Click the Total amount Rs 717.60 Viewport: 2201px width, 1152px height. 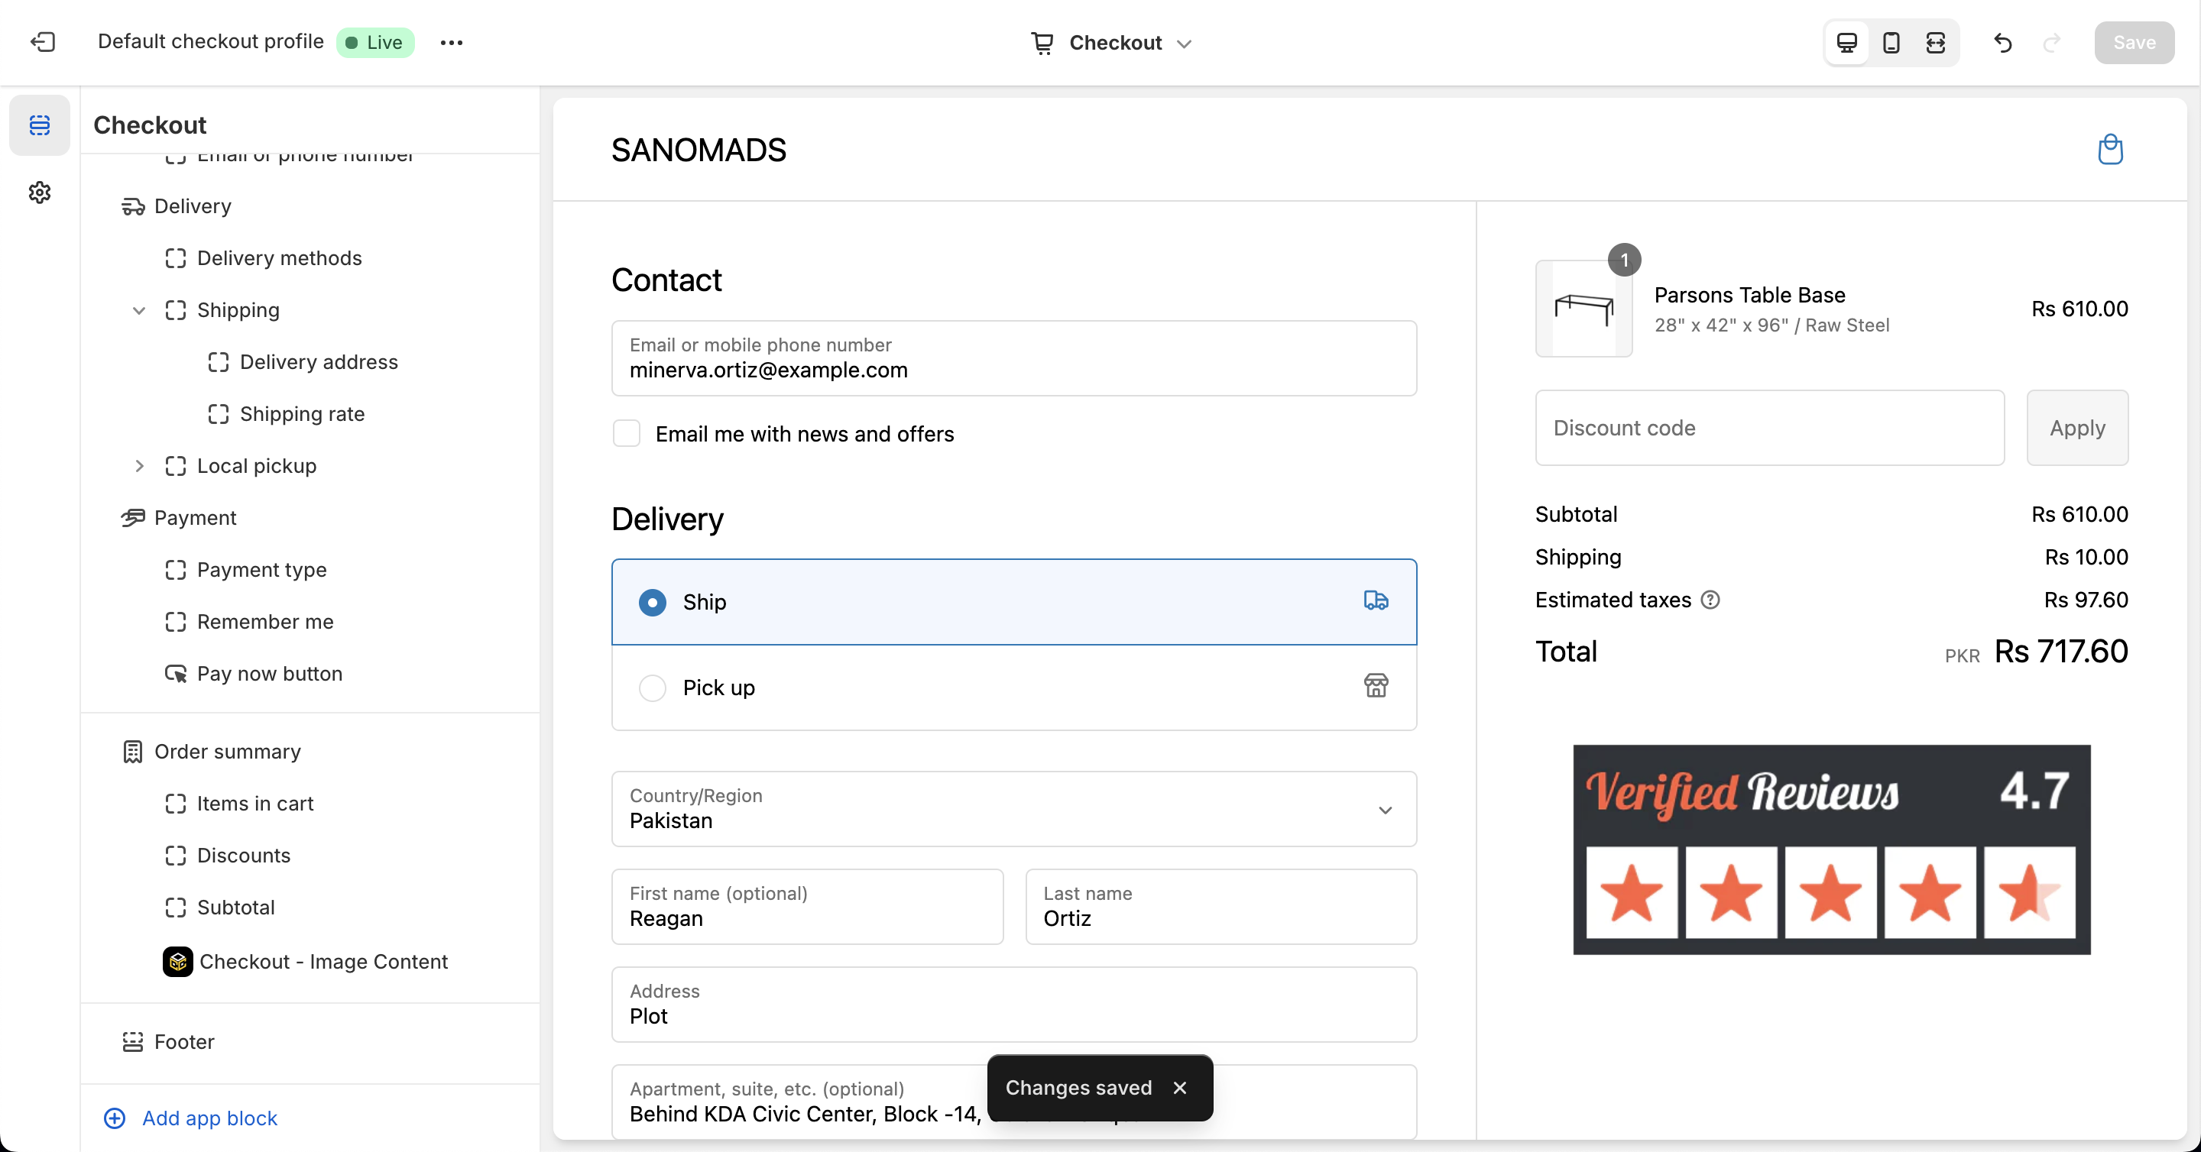pyautogui.click(x=2061, y=652)
